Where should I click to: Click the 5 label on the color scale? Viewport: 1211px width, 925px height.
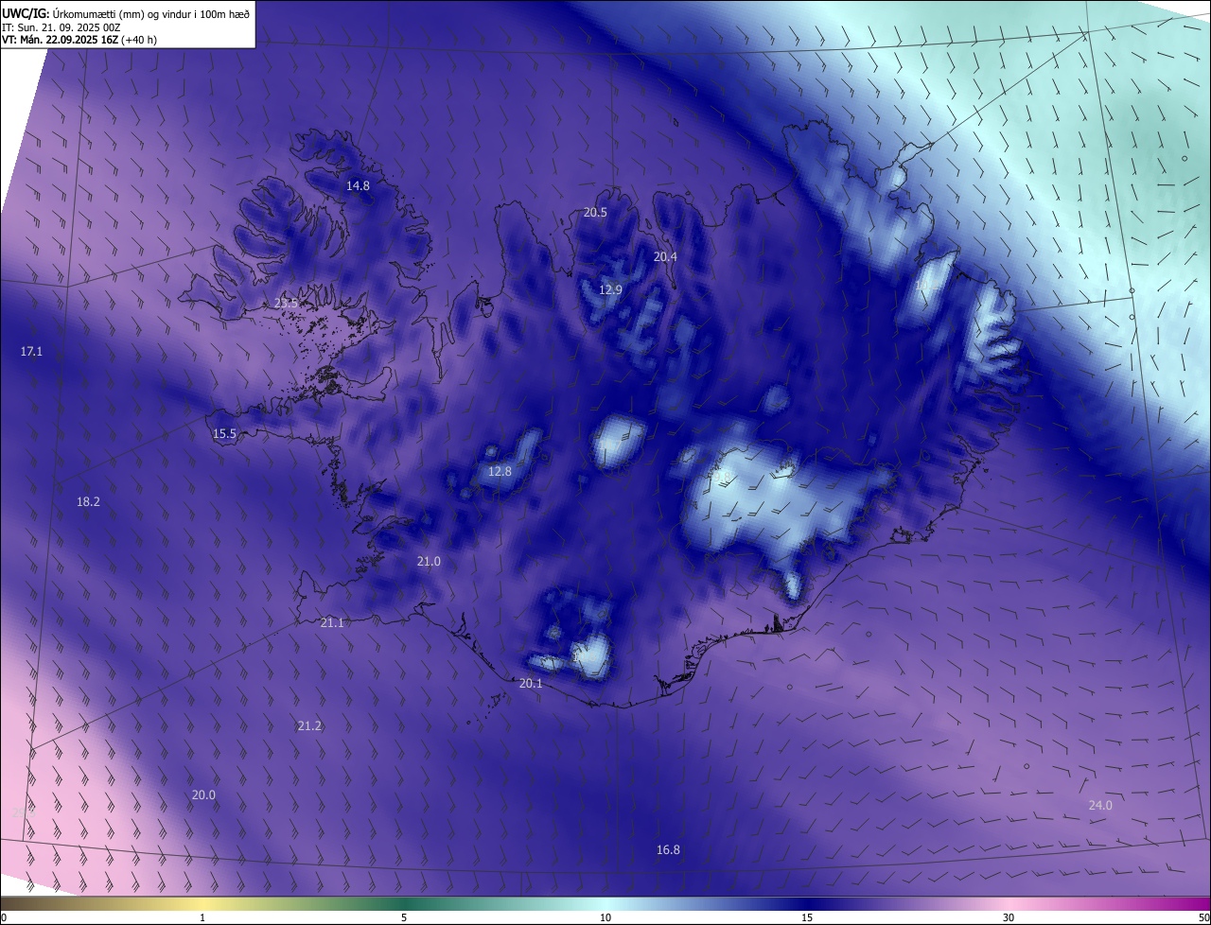pyautogui.click(x=404, y=917)
